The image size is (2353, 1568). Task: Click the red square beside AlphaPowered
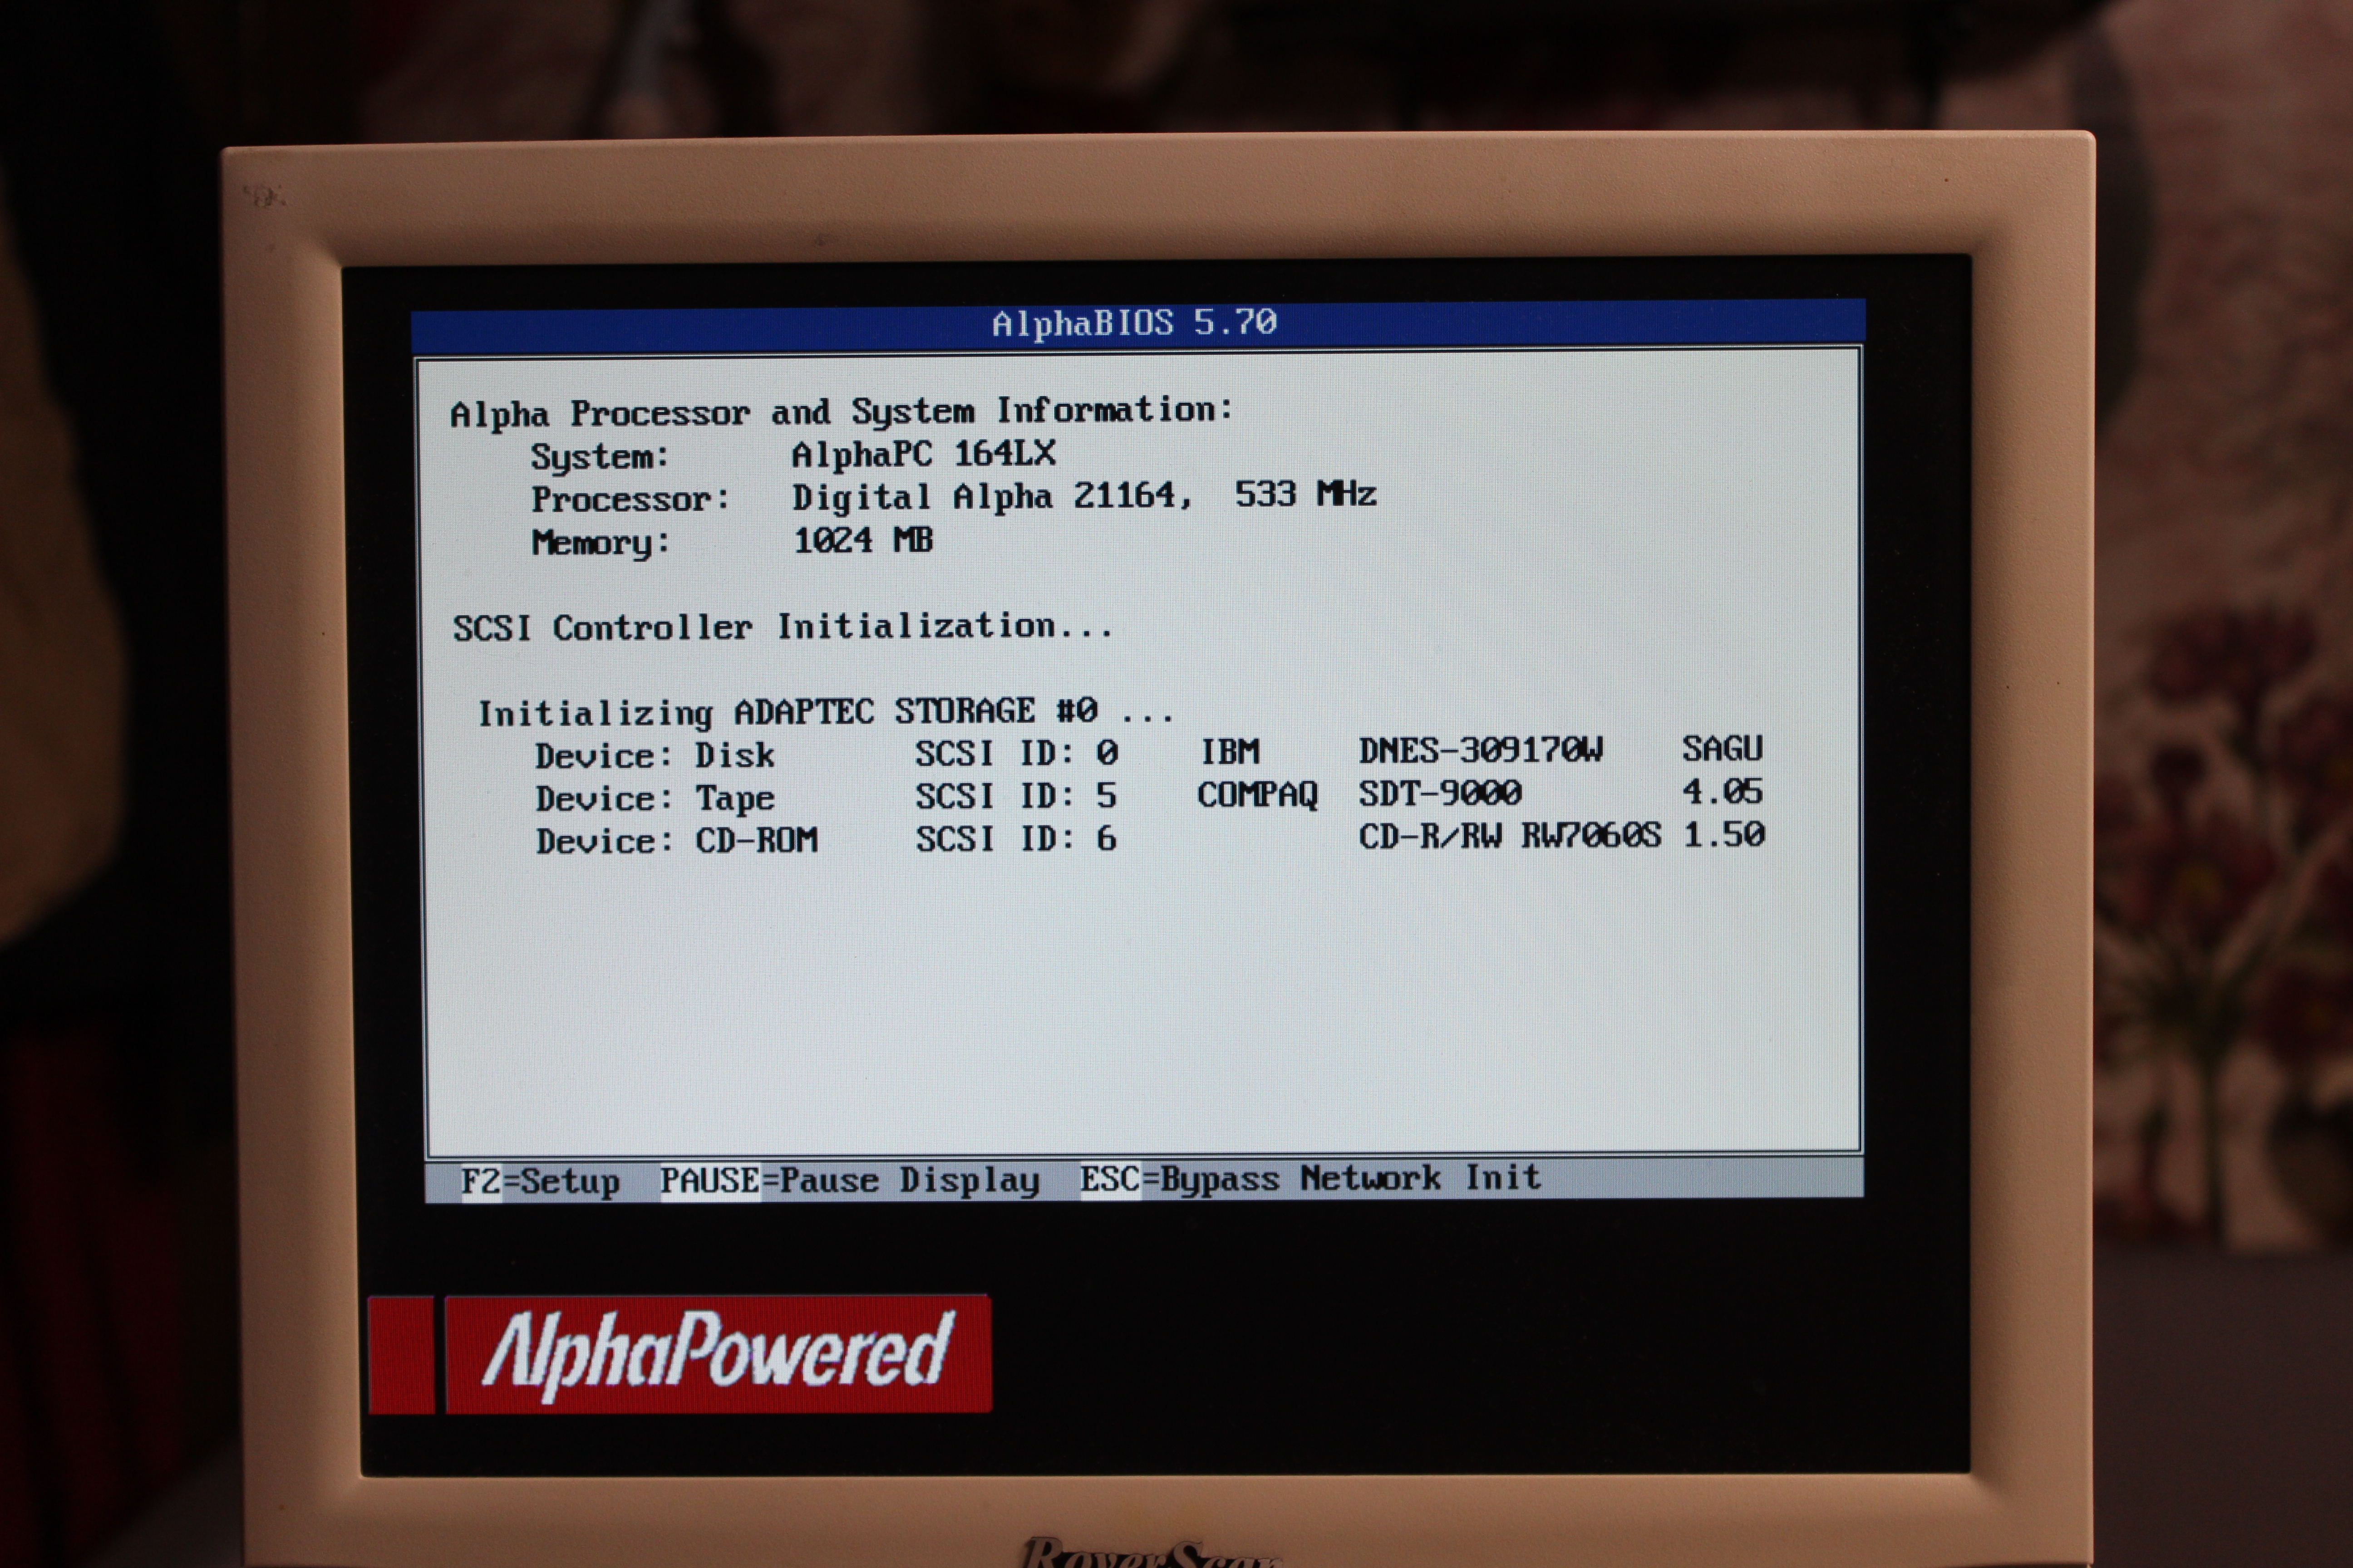click(x=401, y=1355)
